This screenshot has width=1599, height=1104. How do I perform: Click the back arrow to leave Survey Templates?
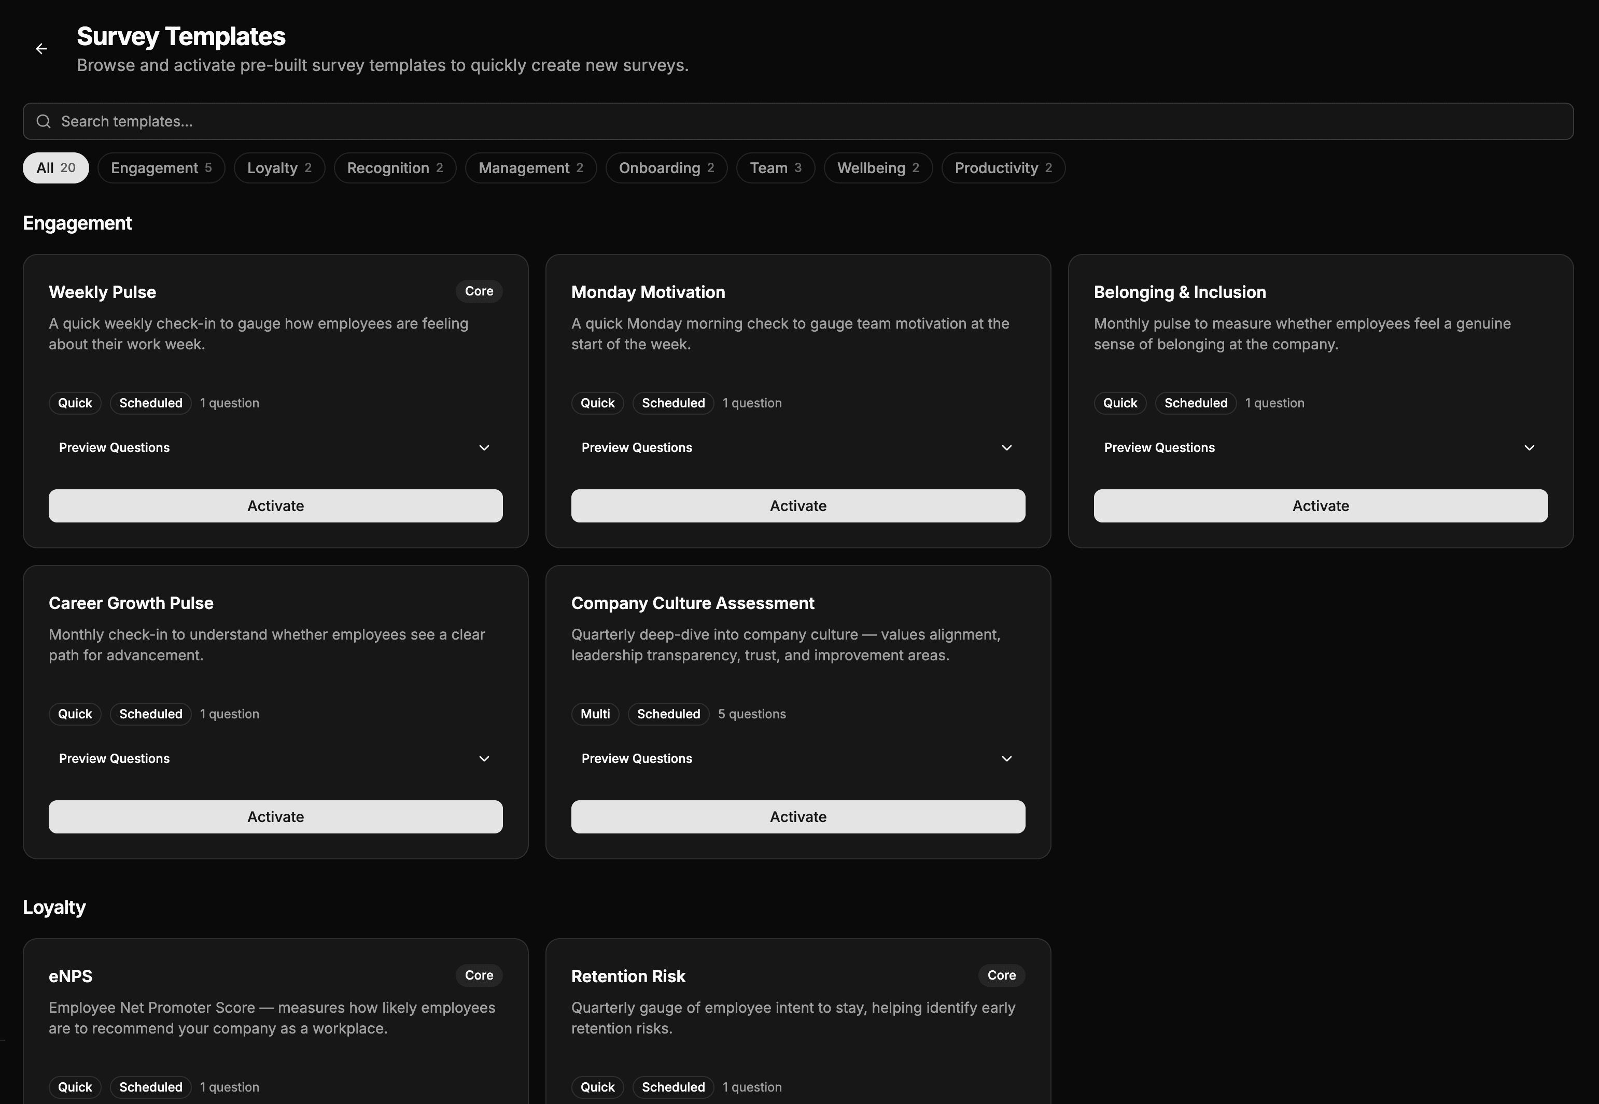[41, 48]
